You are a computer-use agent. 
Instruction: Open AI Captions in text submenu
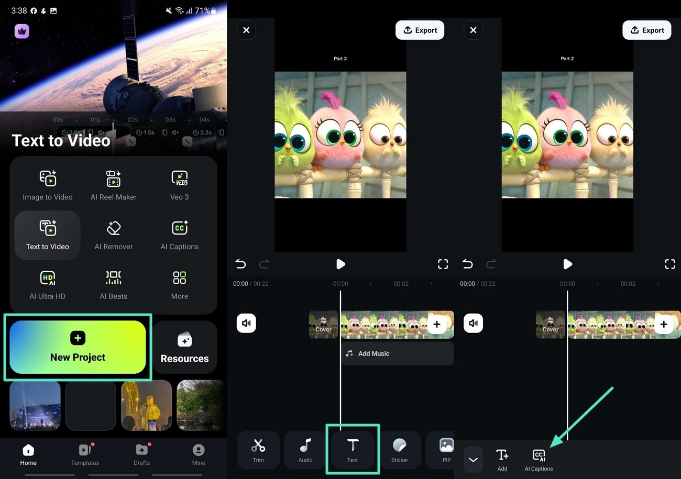click(x=539, y=460)
